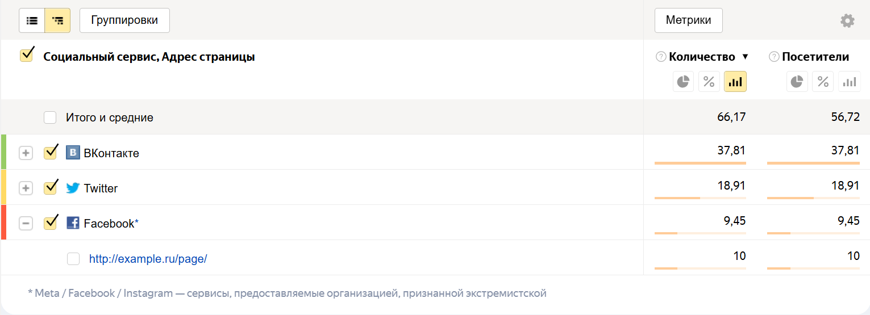The width and height of the screenshot is (870, 315).
Task: Sort by Количество column header
Action: point(702,57)
